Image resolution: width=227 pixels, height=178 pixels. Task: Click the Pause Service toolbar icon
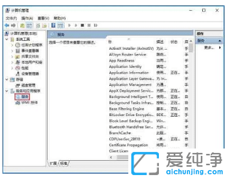(89, 26)
